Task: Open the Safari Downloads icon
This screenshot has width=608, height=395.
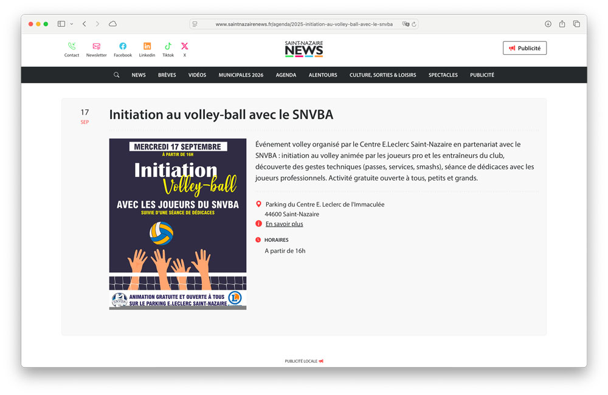Action: click(x=549, y=24)
